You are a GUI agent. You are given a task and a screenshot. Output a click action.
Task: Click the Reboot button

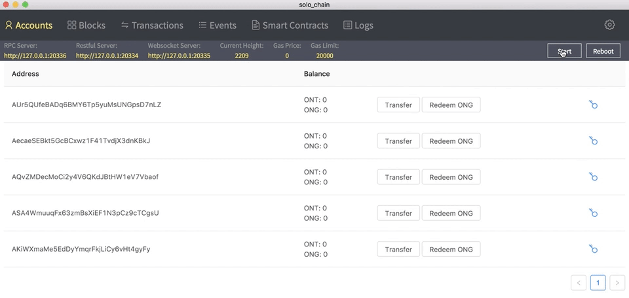603,51
